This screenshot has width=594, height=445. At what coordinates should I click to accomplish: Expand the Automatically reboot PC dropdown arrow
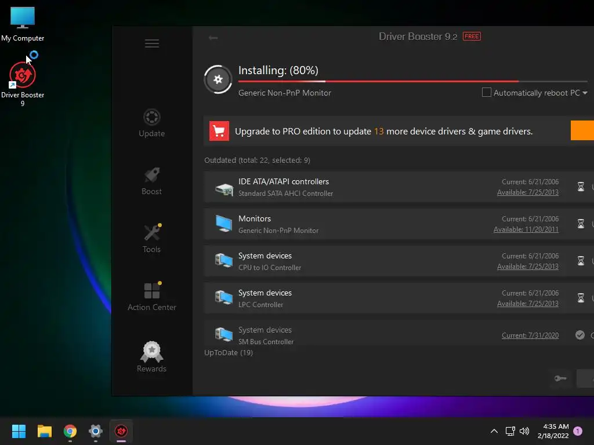point(585,93)
